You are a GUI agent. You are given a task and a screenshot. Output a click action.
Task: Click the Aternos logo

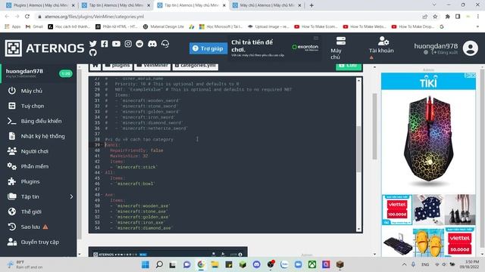click(45, 48)
